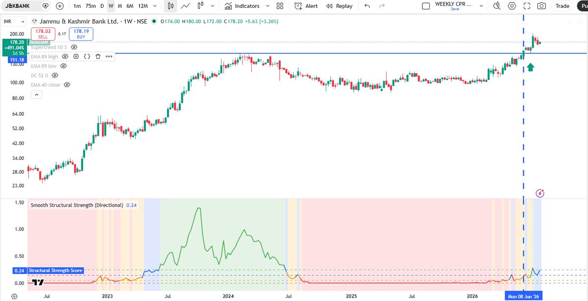
Task: Choose the 12M interval
Action: (143, 6)
